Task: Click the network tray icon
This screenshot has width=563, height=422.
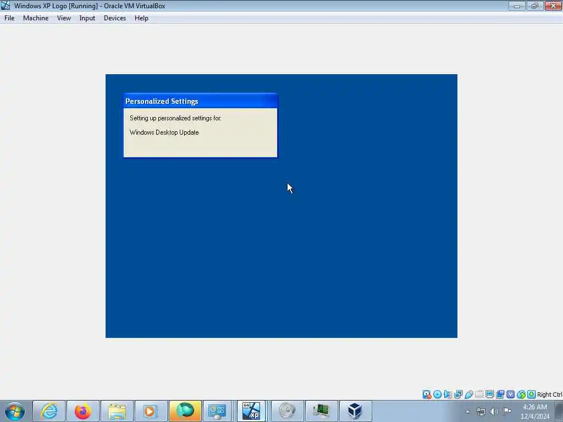Action: (x=481, y=412)
